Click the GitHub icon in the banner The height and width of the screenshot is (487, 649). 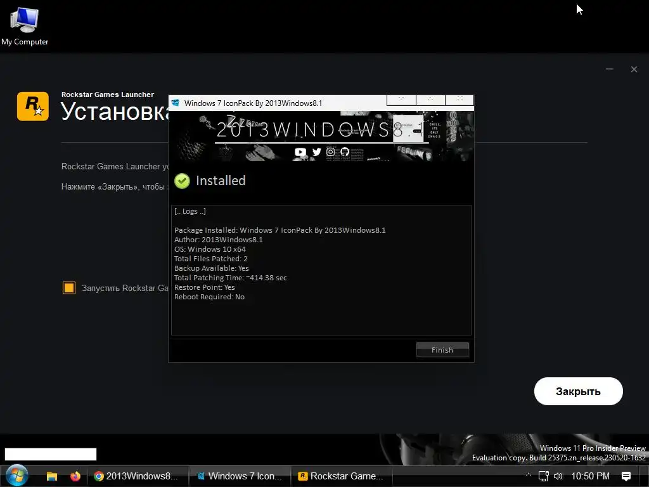pos(345,152)
